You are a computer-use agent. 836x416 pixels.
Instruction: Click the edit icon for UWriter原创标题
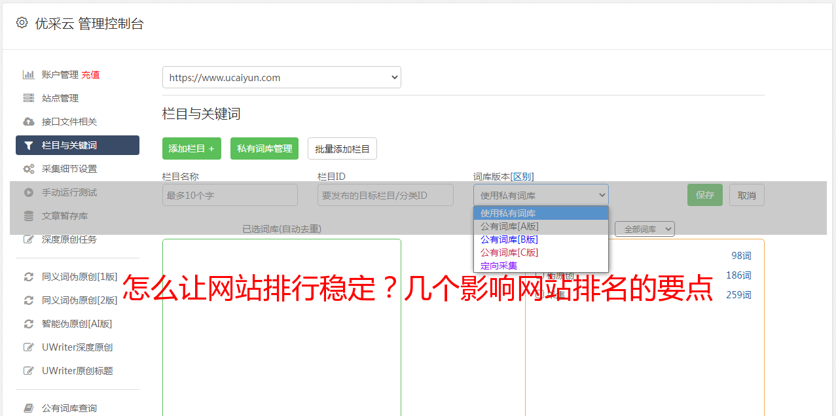point(29,371)
